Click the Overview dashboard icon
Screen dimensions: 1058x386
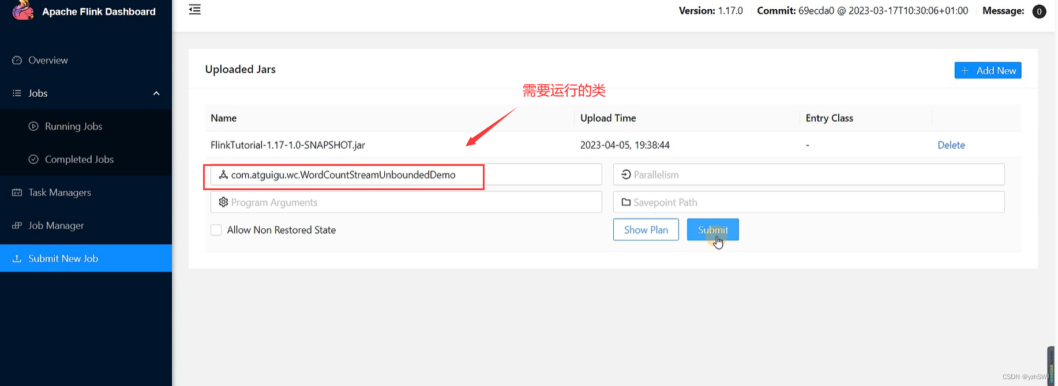(17, 60)
